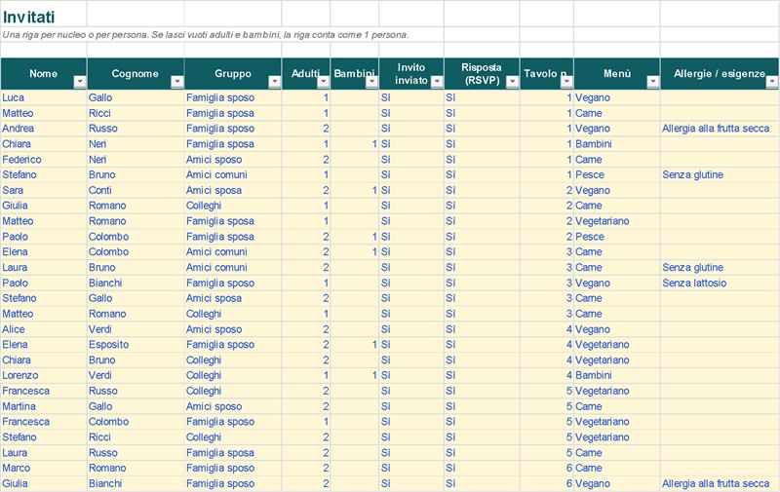
Task: Click the Menù header label
Action: point(617,73)
